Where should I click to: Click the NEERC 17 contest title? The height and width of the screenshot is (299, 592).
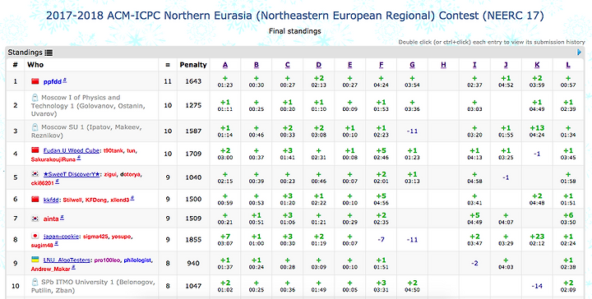point(295,16)
